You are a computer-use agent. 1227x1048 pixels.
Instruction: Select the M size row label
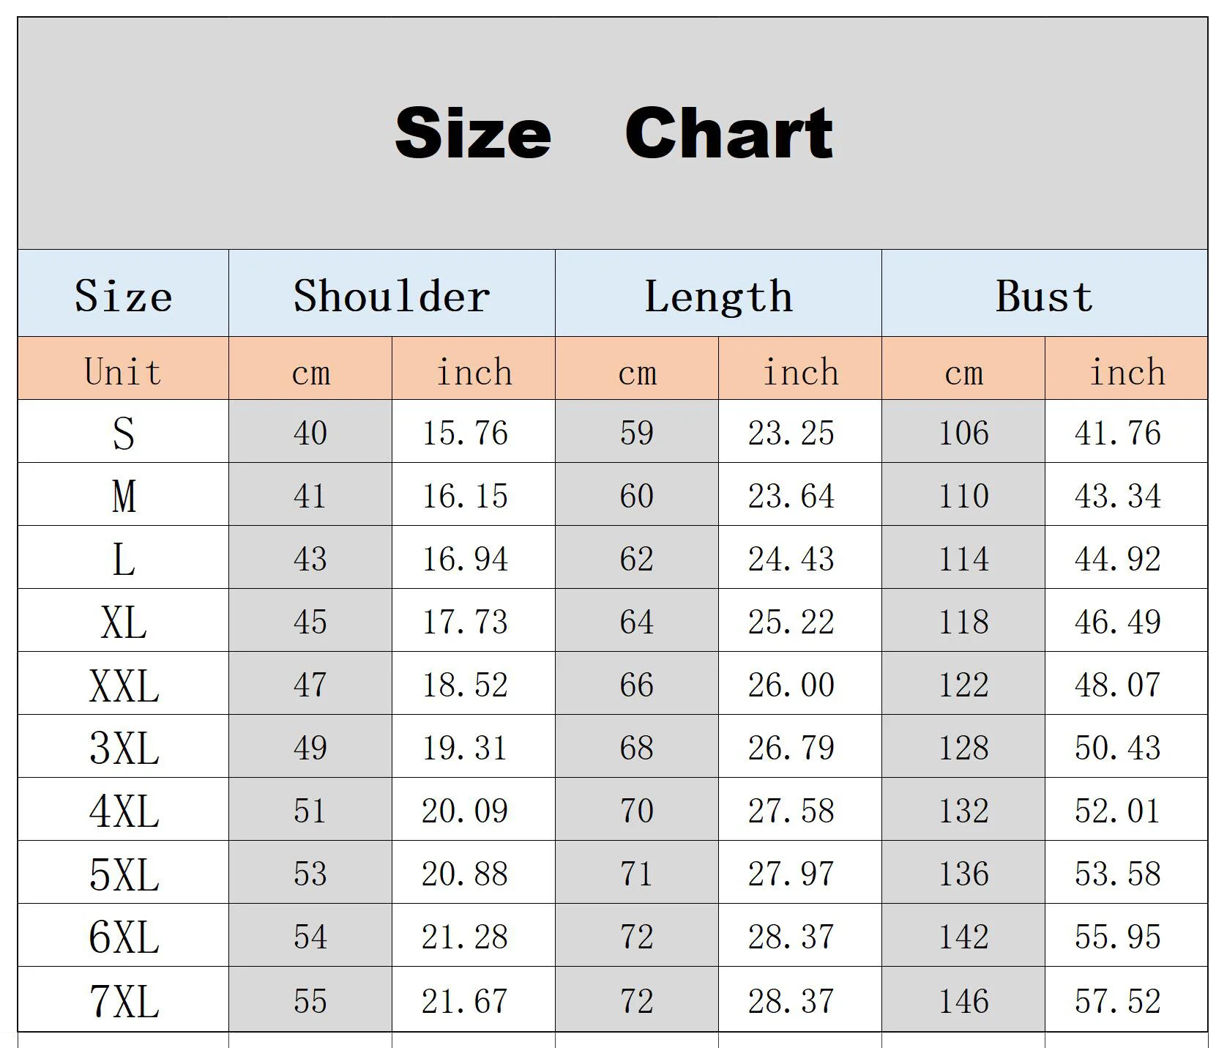pyautogui.click(x=123, y=496)
